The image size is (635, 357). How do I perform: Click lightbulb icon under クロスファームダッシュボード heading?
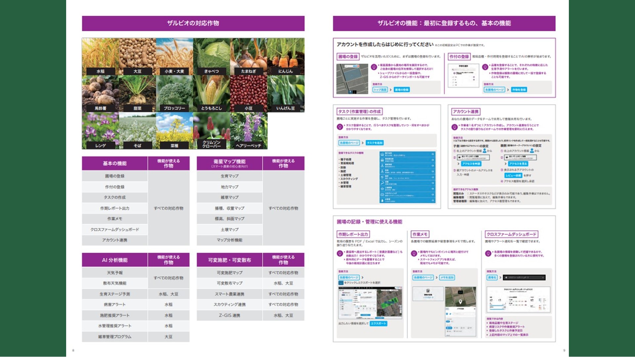pyautogui.click(x=488, y=254)
